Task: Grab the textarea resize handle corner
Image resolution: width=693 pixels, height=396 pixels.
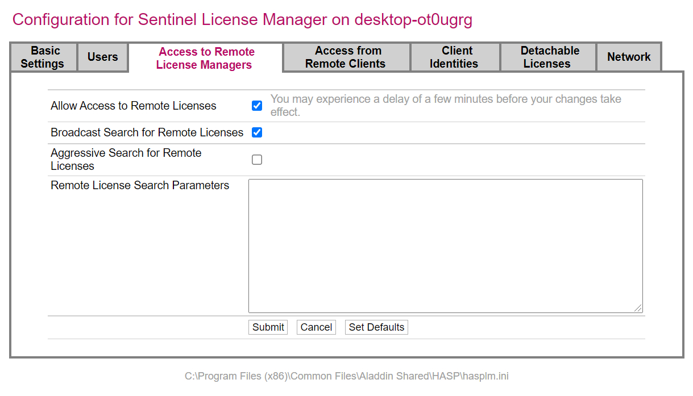Action: [x=638, y=309]
